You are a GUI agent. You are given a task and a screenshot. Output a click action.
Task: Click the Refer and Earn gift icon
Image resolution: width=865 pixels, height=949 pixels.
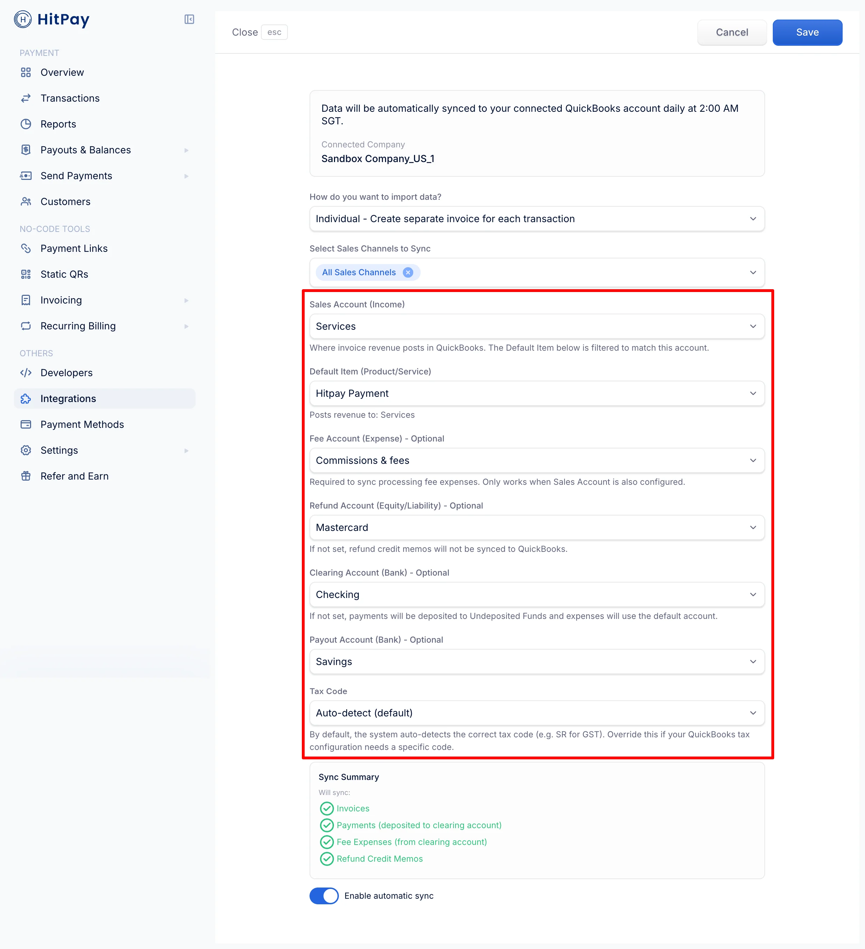pyautogui.click(x=26, y=476)
